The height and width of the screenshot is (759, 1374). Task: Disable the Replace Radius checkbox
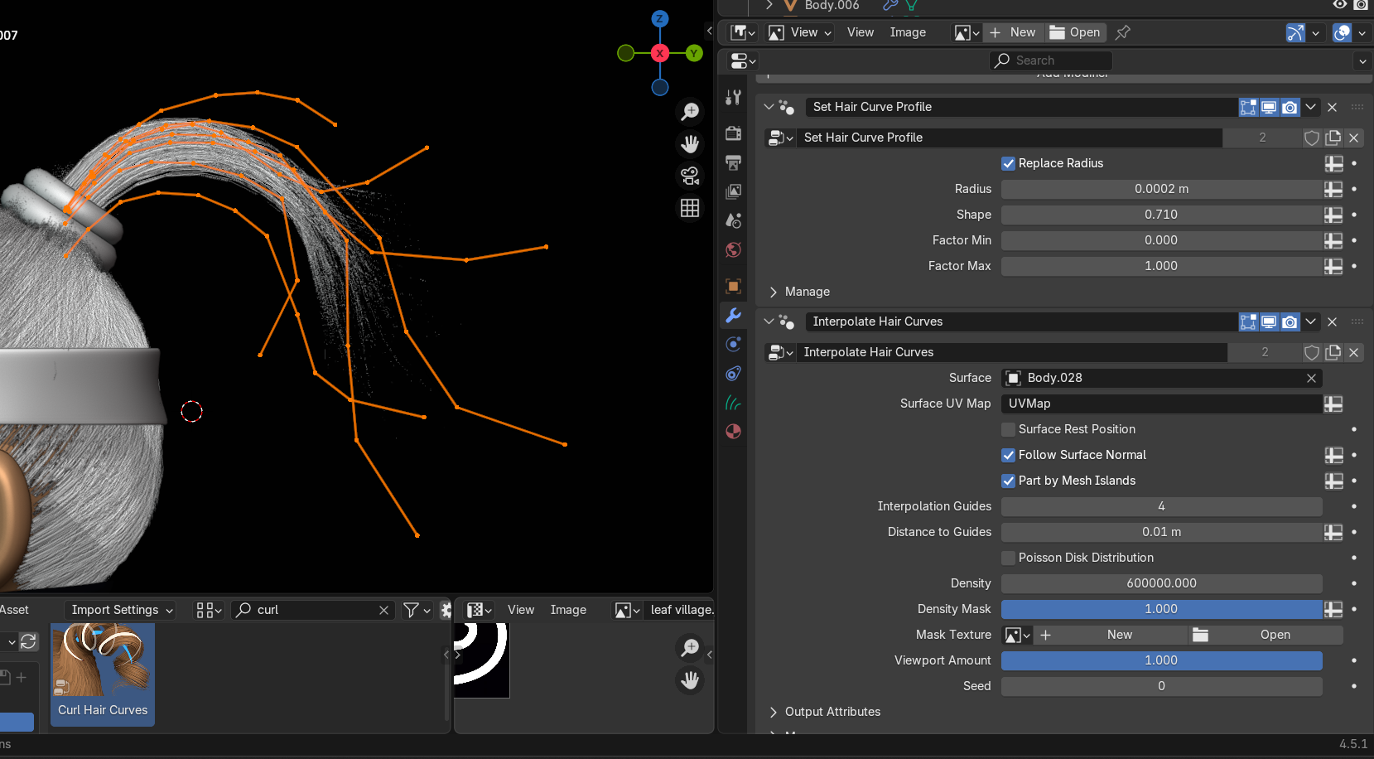pyautogui.click(x=1008, y=163)
